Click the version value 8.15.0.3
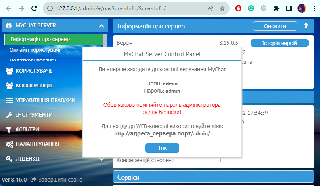This screenshot has height=186, width=320. tap(228, 43)
